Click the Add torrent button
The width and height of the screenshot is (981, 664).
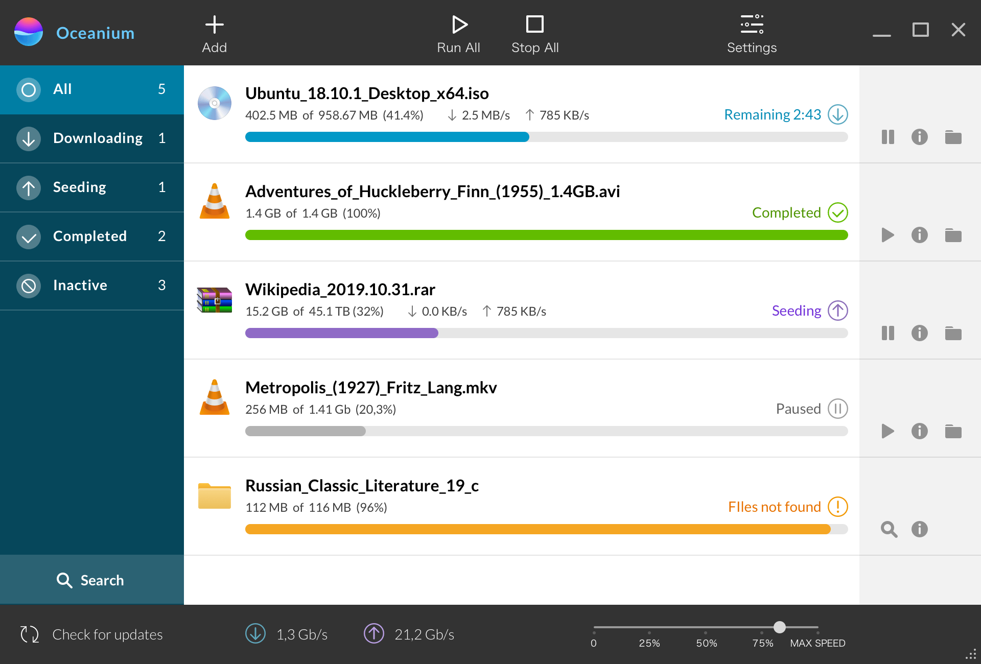pyautogui.click(x=214, y=34)
